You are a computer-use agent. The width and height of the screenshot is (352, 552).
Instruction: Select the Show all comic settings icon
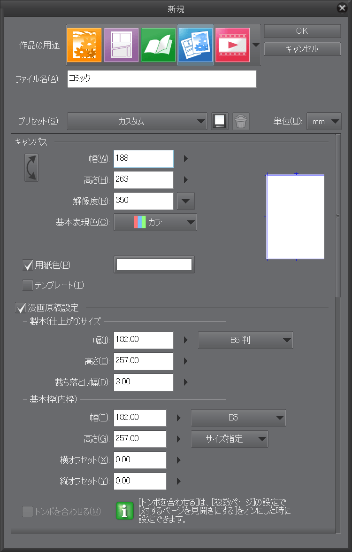click(196, 45)
